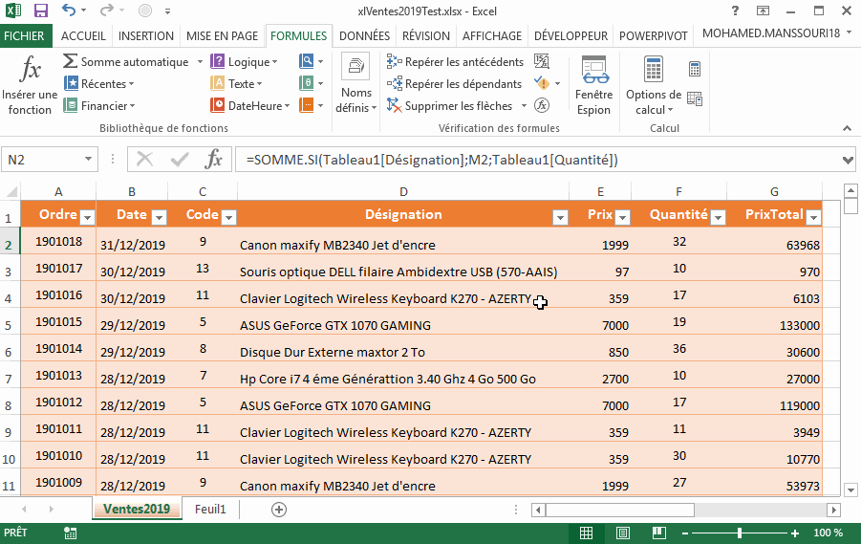Open Noms définis dropdown
This screenshot has height=544, width=861.
(355, 83)
